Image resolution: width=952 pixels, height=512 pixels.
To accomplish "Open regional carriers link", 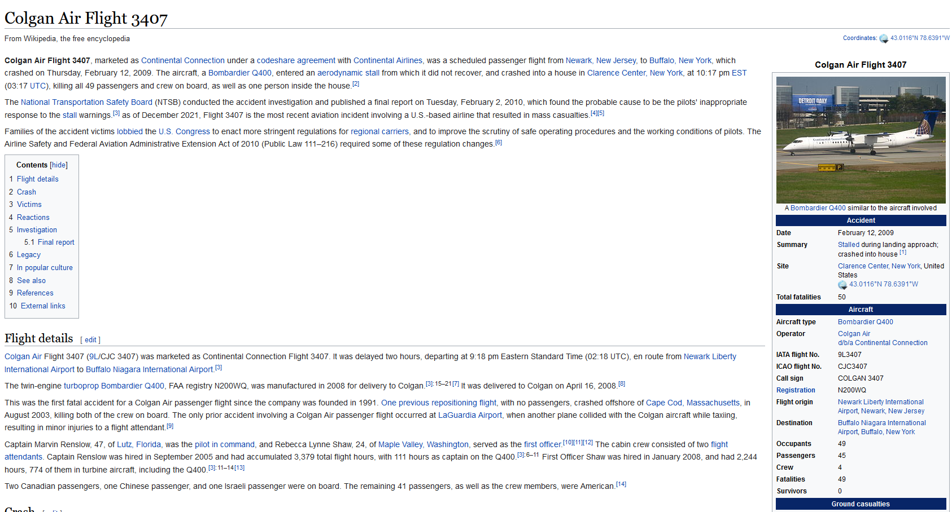I will click(379, 132).
